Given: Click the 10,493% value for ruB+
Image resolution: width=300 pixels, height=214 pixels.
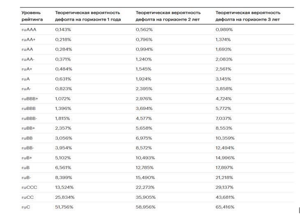Looking at the screenshot, I should point(145,158).
